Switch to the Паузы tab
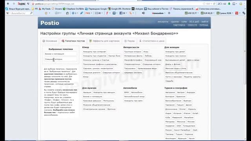251x141 pixels. (x=129, y=41)
